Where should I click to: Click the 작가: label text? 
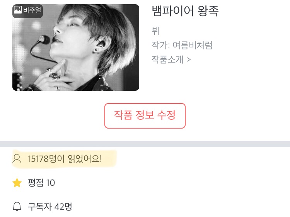point(161,45)
